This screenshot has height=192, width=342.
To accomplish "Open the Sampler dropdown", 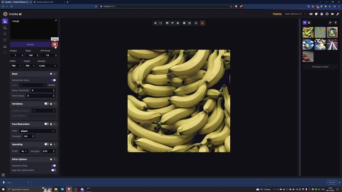I will [x=48, y=66].
